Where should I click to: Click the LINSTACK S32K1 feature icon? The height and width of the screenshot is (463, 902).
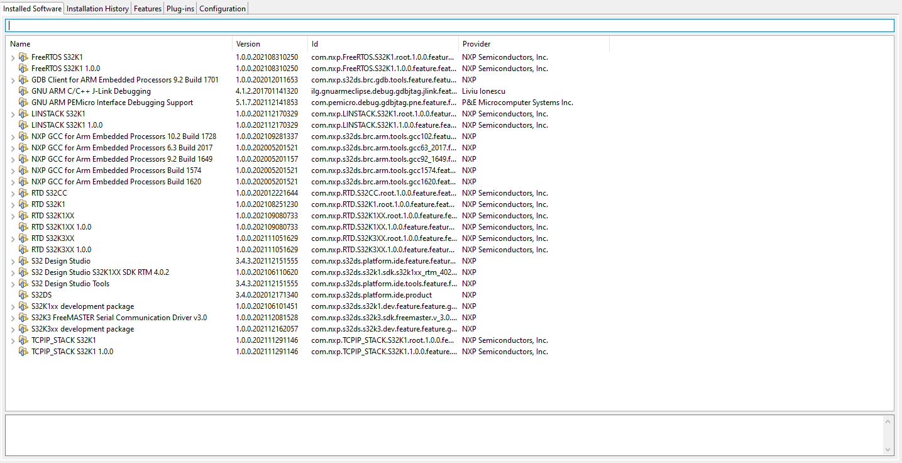pyautogui.click(x=23, y=114)
